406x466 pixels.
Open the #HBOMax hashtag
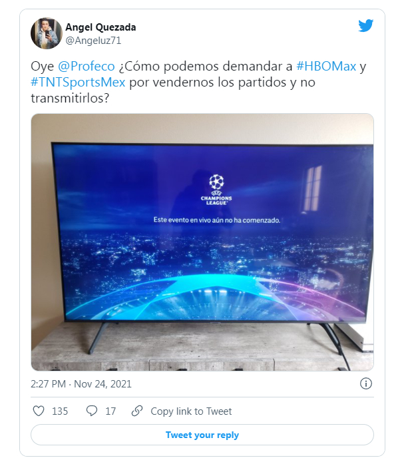point(326,66)
